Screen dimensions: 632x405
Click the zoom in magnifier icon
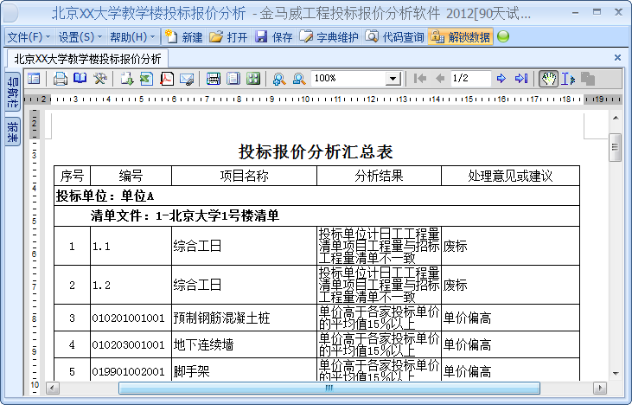[x=278, y=79]
